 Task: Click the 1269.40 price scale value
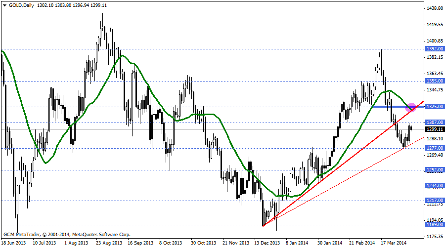pos(435,155)
